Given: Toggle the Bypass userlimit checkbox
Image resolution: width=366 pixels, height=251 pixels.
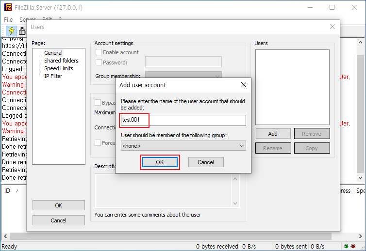Looking at the screenshot, I should coord(98,103).
